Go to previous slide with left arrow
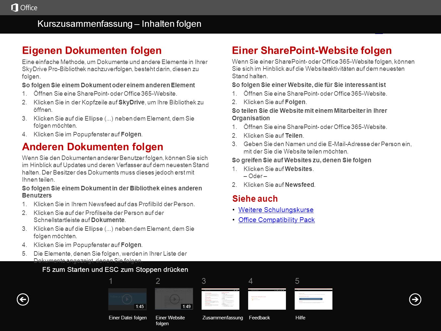The height and width of the screenshot is (331, 441). coord(23,299)
